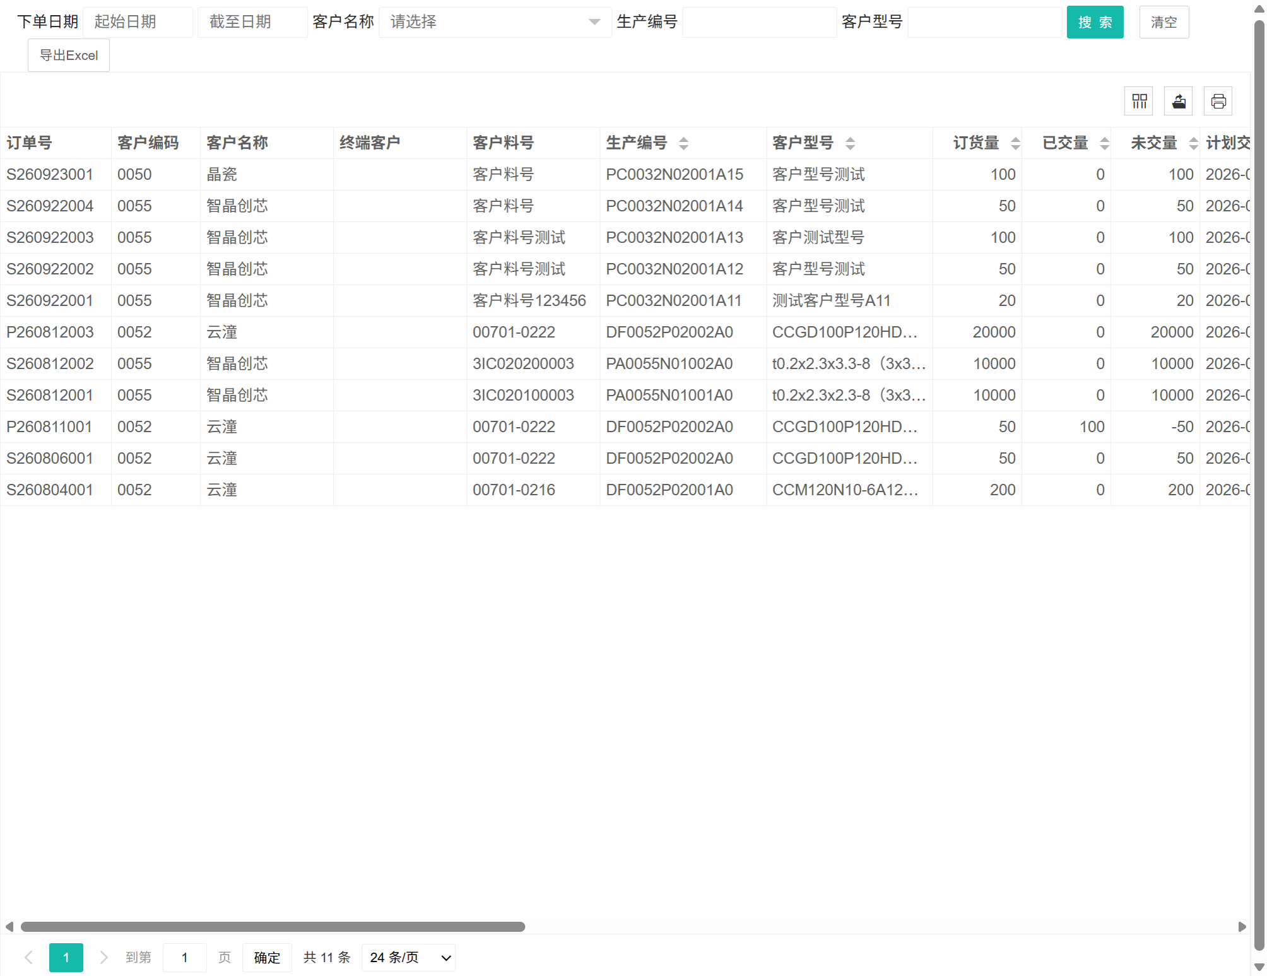Screen dimensions: 1267x976
Task: Click production number PA0055N01002A0
Action: click(x=669, y=364)
